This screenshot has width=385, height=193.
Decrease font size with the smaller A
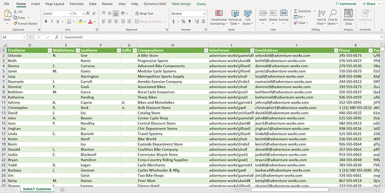[x=94, y=13]
